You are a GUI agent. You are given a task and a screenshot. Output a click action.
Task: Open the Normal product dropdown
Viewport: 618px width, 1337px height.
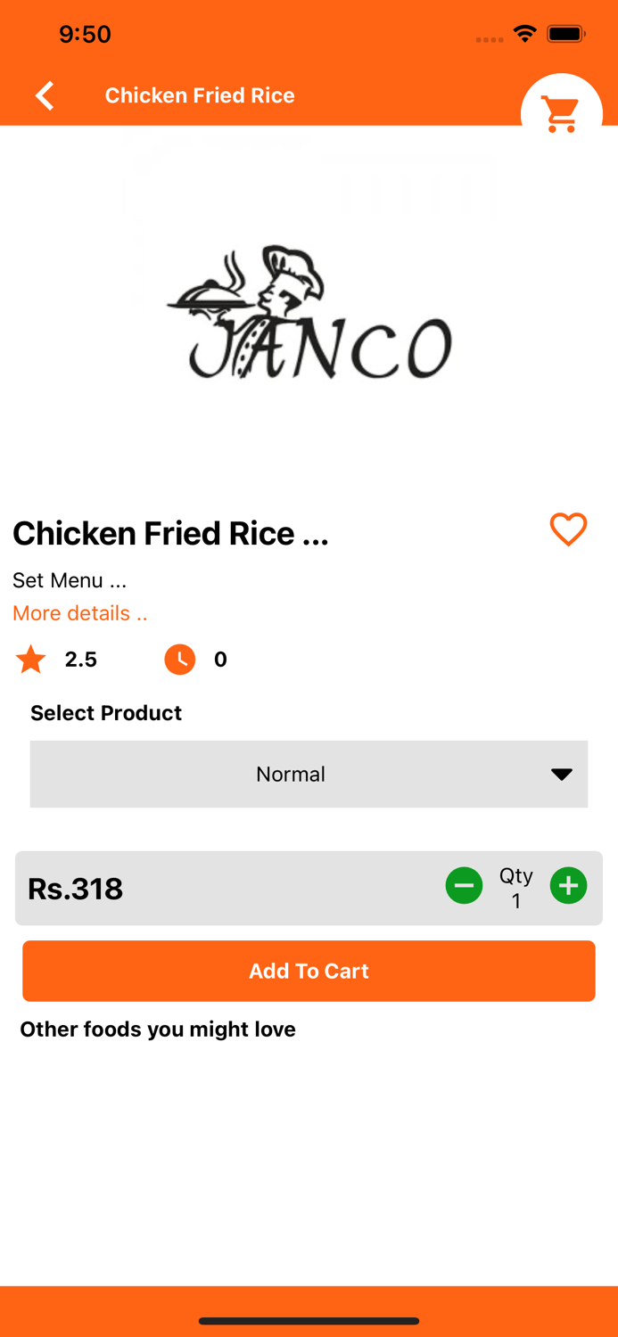291,774
